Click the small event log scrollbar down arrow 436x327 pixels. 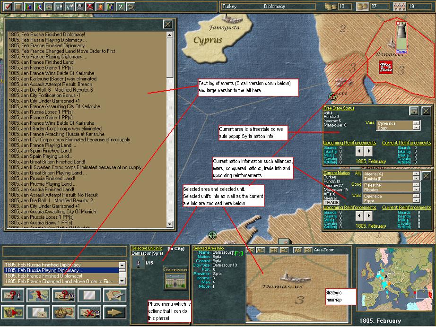(x=122, y=281)
